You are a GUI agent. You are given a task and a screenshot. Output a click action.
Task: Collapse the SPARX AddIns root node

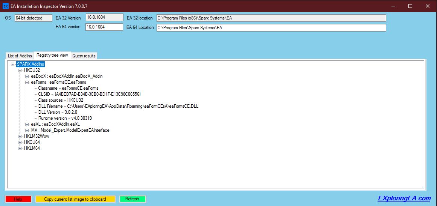[13, 64]
